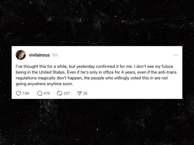The height and width of the screenshot is (145, 194).
Task: Click the post's first line of text
Action: (94, 66)
